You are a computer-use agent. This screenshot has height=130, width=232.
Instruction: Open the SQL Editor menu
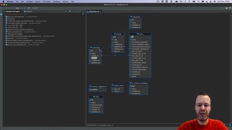click(47, 1)
